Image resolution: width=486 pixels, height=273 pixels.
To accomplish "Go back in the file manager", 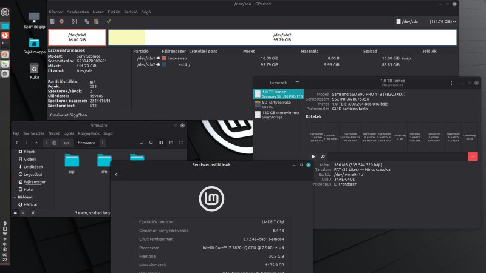I will (x=17, y=143).
